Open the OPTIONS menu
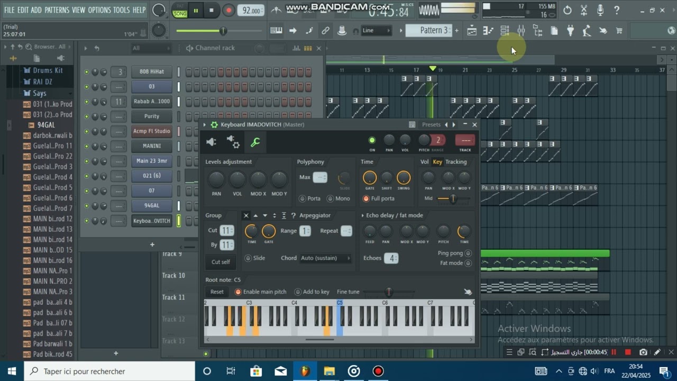 99,10
